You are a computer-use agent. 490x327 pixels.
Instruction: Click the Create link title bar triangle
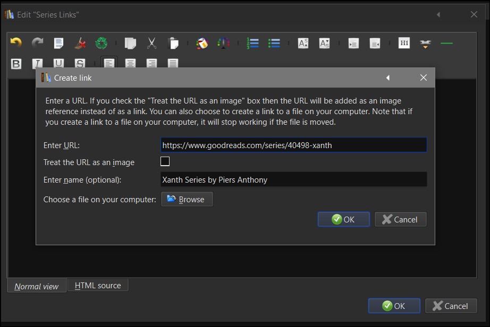[388, 78]
